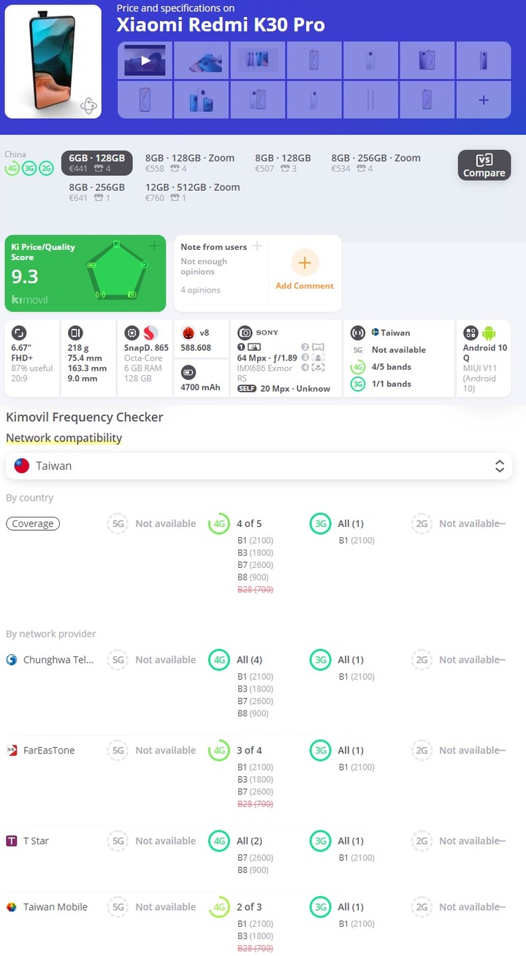Click the orange Add Comment plus button

(305, 263)
